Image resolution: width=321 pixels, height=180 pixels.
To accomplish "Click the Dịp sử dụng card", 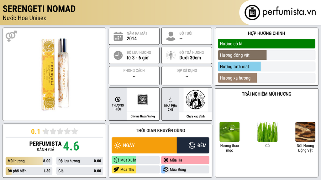I will coord(187,76).
